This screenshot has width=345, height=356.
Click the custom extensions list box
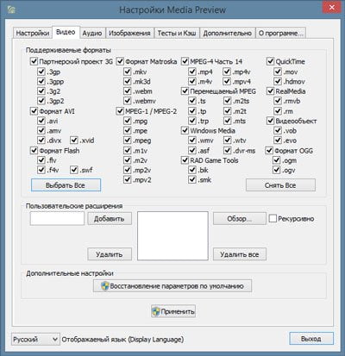[172, 236]
